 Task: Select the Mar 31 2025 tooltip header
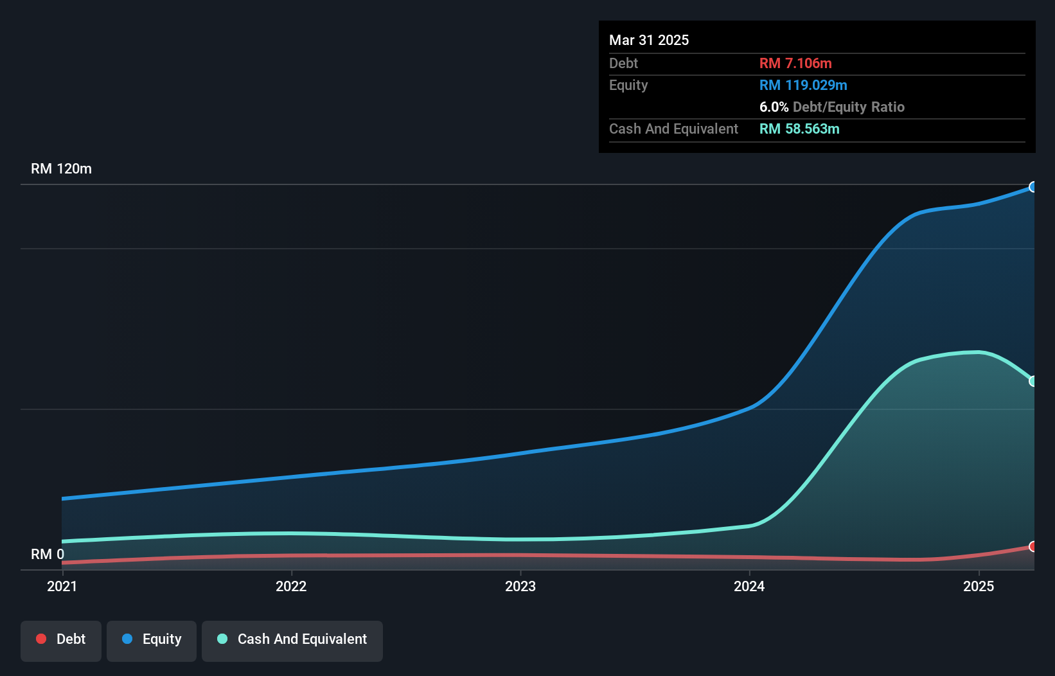[648, 40]
